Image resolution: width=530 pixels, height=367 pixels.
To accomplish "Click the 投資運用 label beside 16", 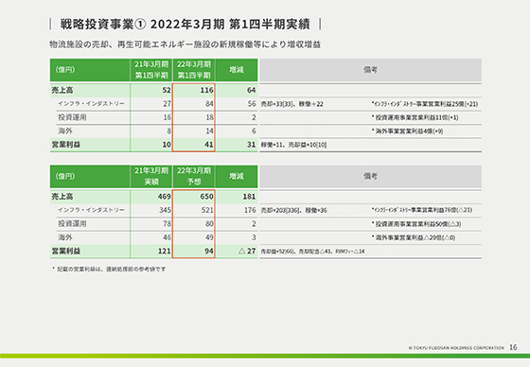I will click(x=72, y=117).
